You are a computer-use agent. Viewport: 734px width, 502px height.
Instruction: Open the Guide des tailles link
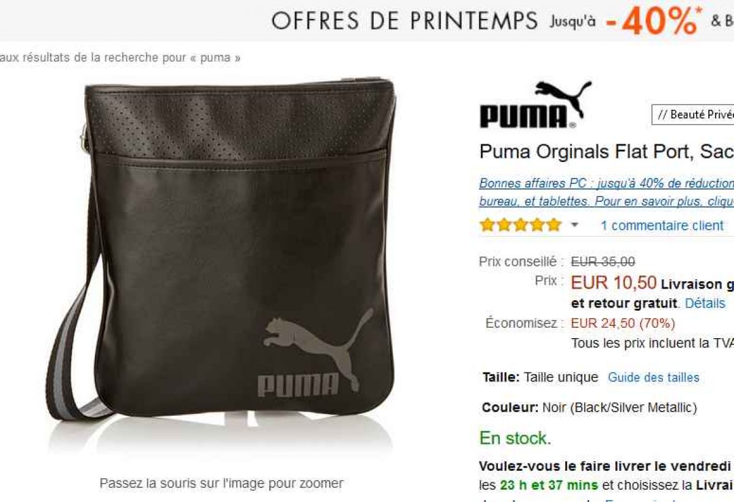click(653, 377)
